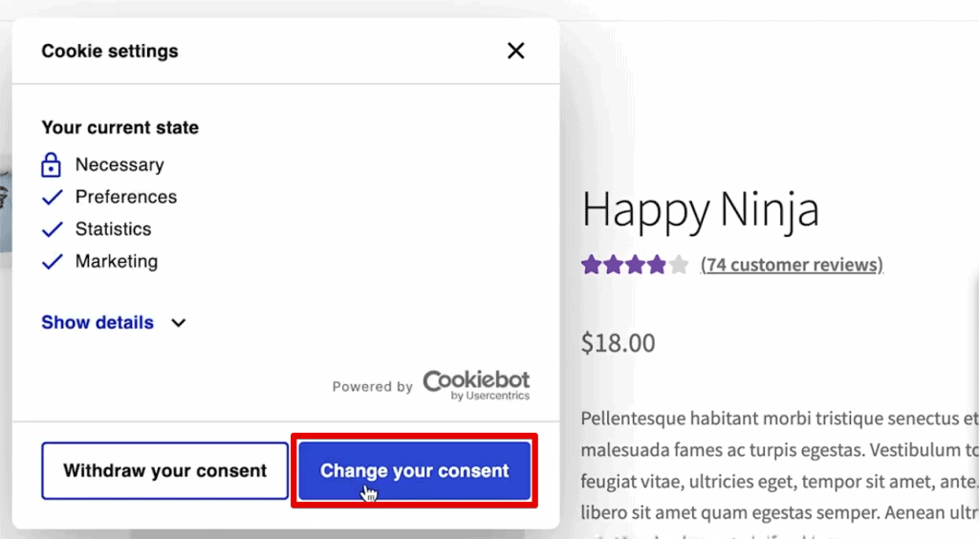
Task: Click the Statistics label
Action: (114, 229)
